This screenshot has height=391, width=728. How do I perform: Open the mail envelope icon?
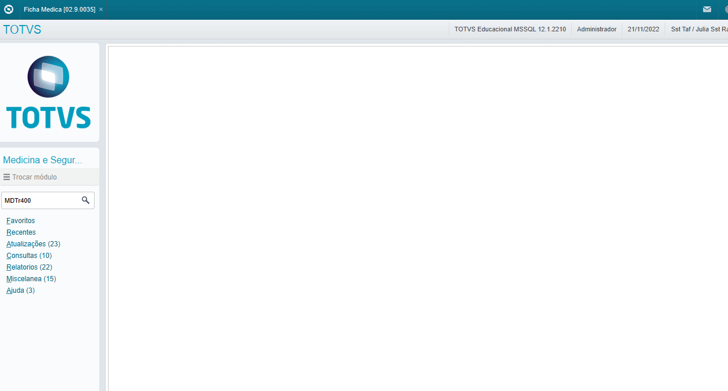707,9
